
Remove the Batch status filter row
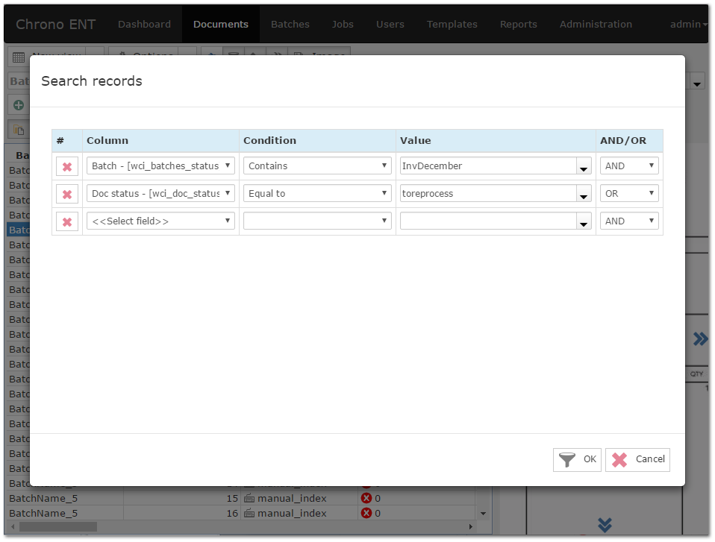pos(67,166)
